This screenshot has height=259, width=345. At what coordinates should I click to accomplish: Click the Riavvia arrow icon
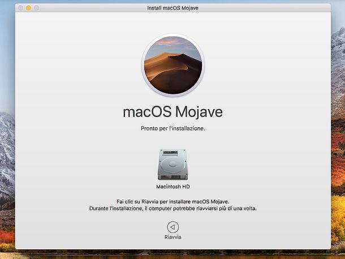(x=172, y=227)
